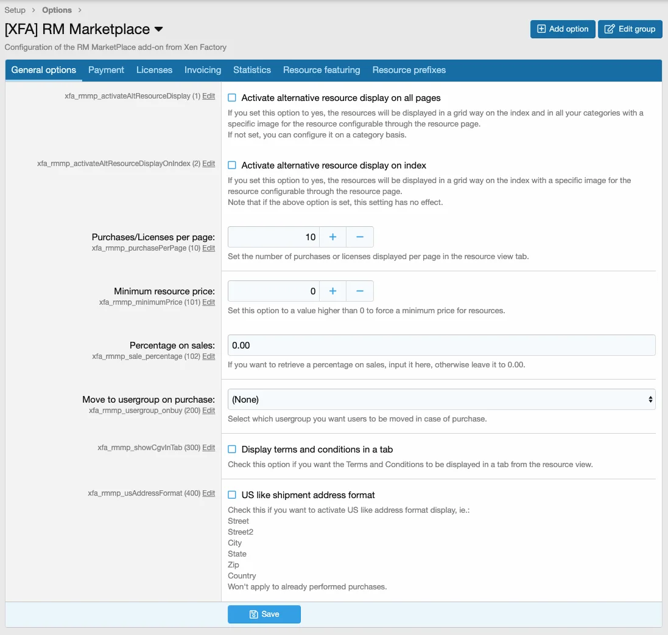Click plus on Minimum resource price
The image size is (668, 635).
(x=332, y=291)
